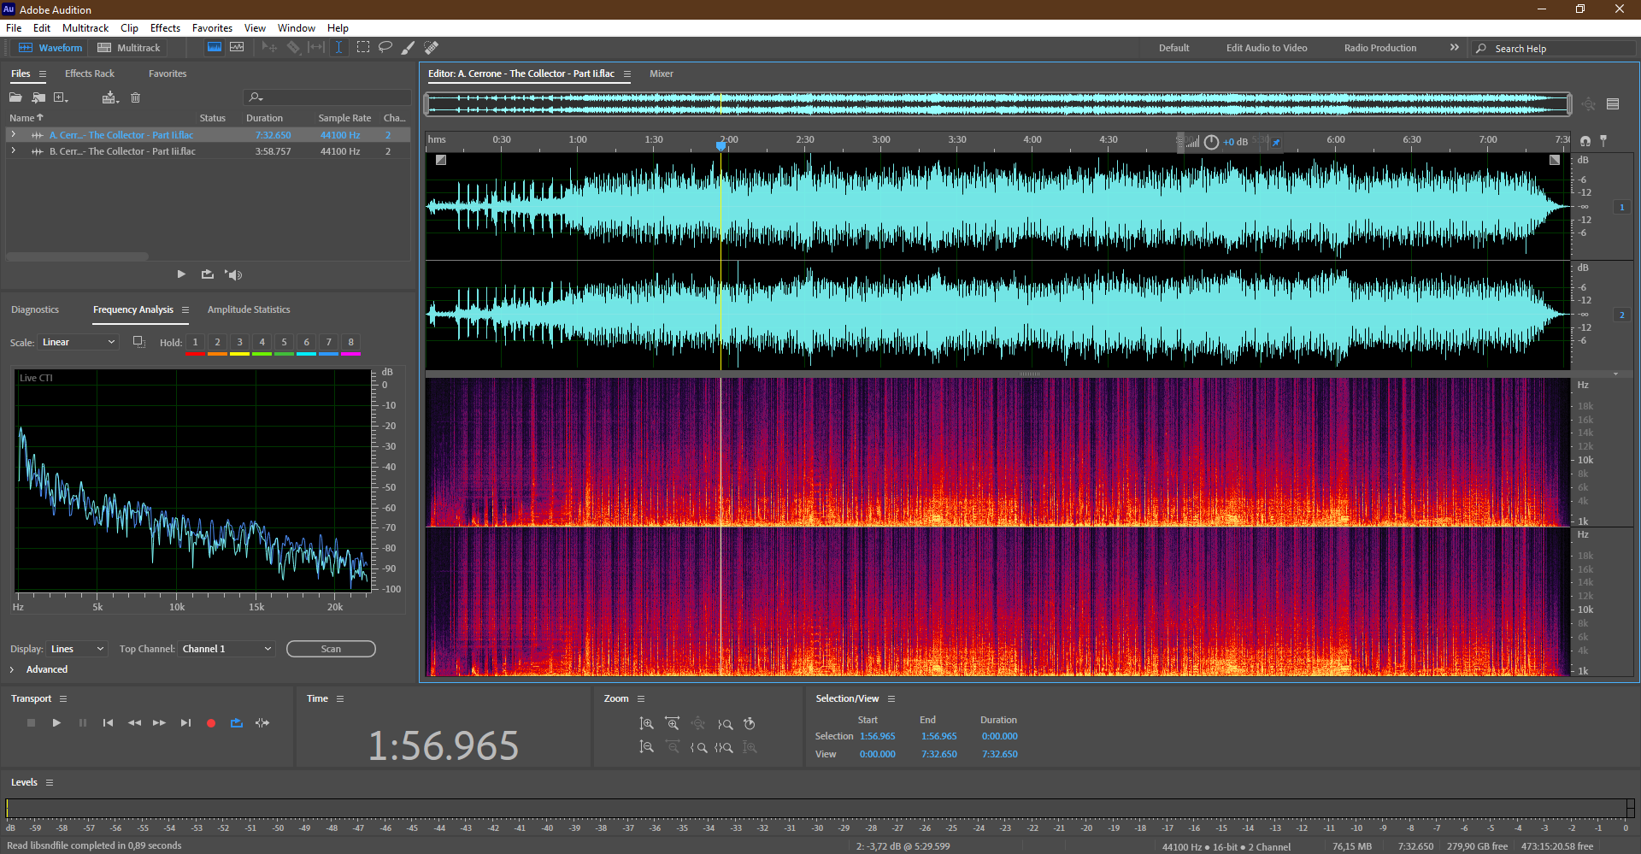The height and width of the screenshot is (854, 1641).
Task: Open the Files panel menu
Action: click(42, 74)
